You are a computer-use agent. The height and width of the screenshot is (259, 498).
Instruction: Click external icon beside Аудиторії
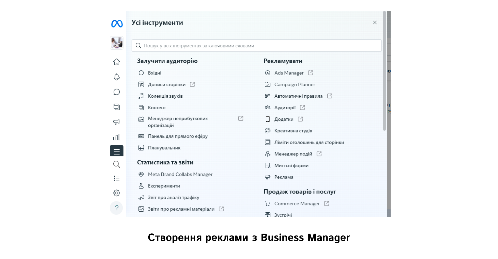tap(302, 107)
